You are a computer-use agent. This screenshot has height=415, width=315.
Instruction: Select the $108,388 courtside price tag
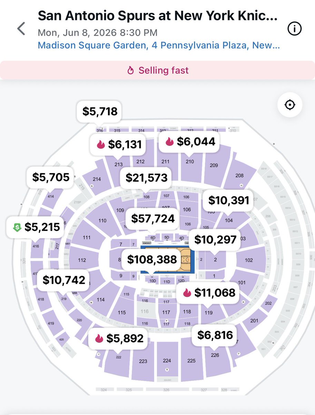[152, 260]
